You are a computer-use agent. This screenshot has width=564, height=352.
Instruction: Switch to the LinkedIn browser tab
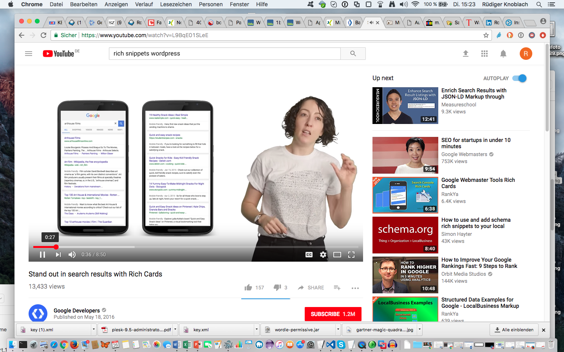click(493, 23)
